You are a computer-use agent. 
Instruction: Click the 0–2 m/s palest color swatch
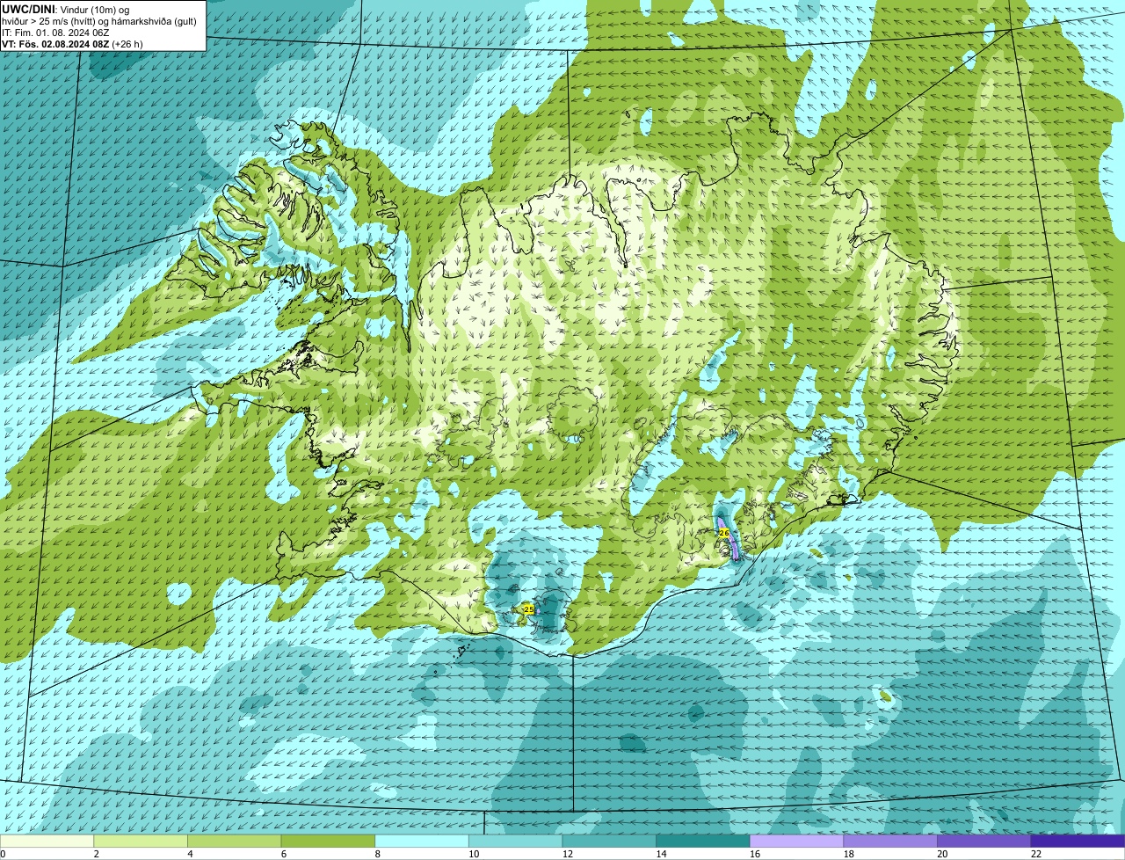coord(47,841)
